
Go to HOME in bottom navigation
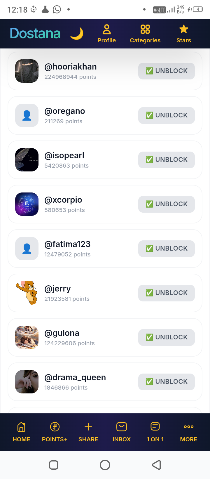pyautogui.click(x=21, y=432)
